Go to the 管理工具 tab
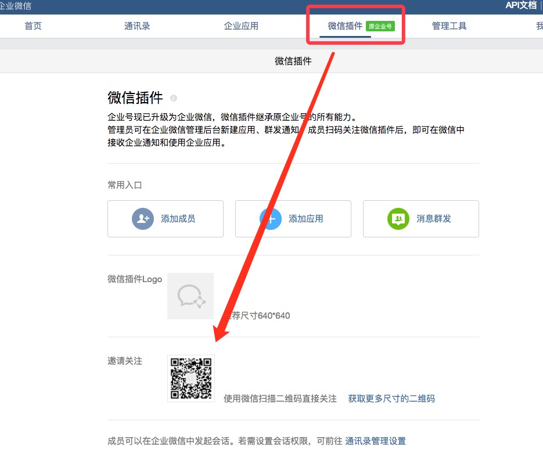Viewport: 543px width, 458px height. point(449,26)
